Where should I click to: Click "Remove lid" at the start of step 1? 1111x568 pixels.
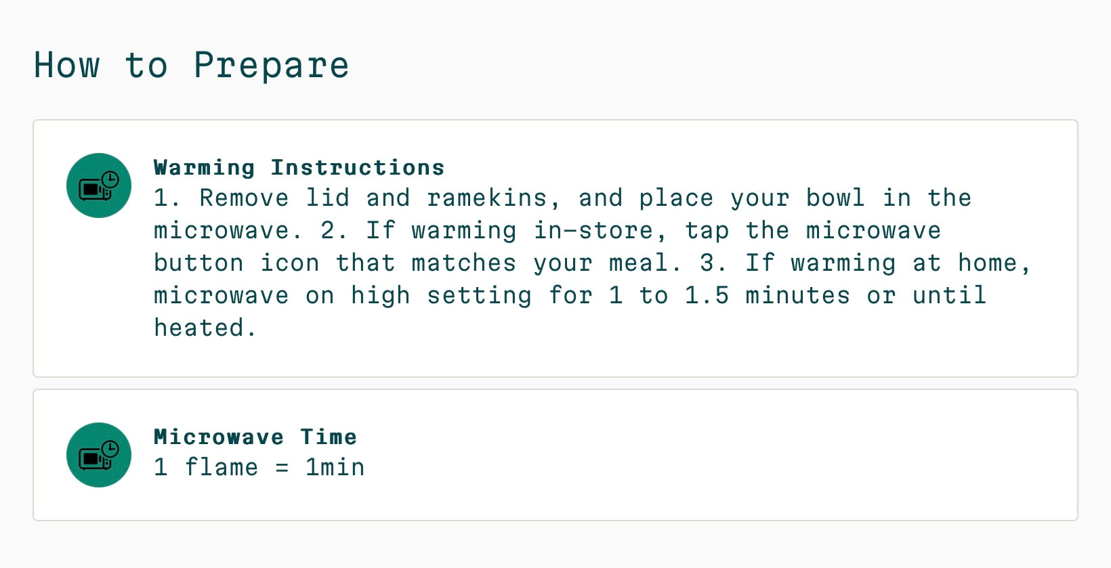click(274, 198)
